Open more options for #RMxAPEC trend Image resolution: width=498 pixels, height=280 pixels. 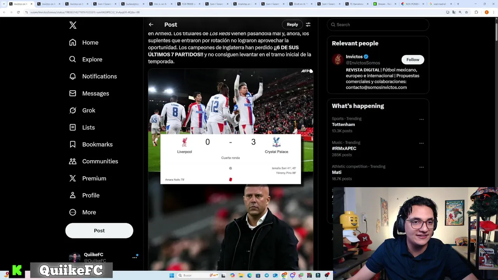coord(421,143)
